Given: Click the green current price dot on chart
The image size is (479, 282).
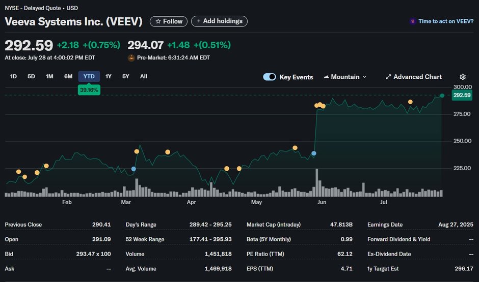Looking at the screenshot, I should click(x=442, y=96).
